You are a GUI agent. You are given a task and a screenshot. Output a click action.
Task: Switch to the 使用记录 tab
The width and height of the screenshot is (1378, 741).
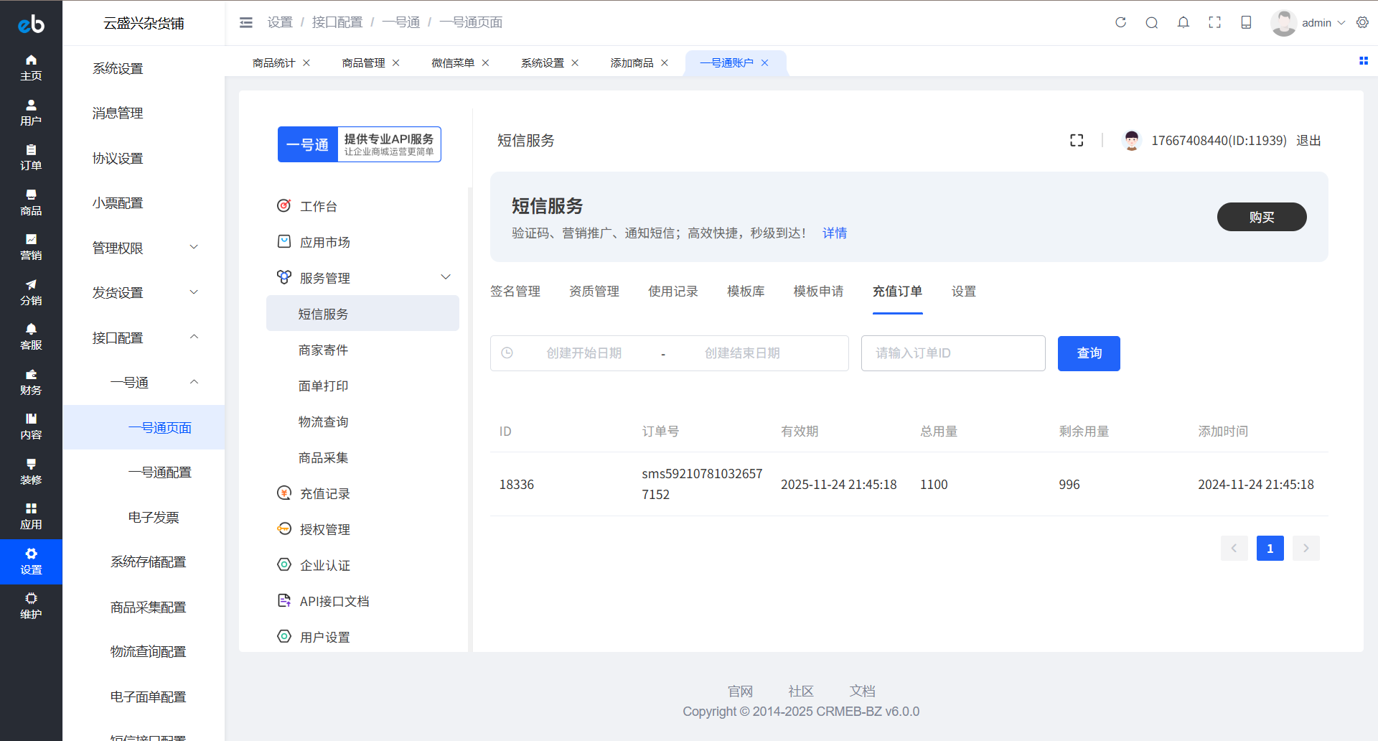[x=672, y=292]
